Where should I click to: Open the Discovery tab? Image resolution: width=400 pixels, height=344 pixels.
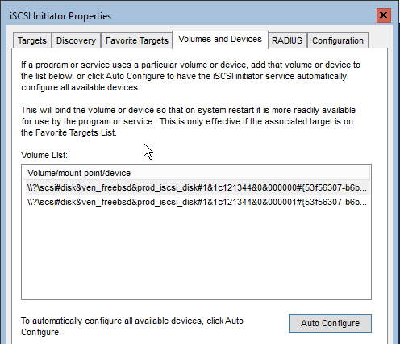76,40
